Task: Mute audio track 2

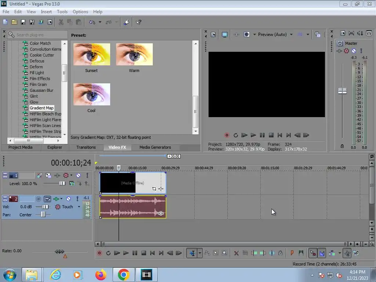Action: click(x=68, y=199)
